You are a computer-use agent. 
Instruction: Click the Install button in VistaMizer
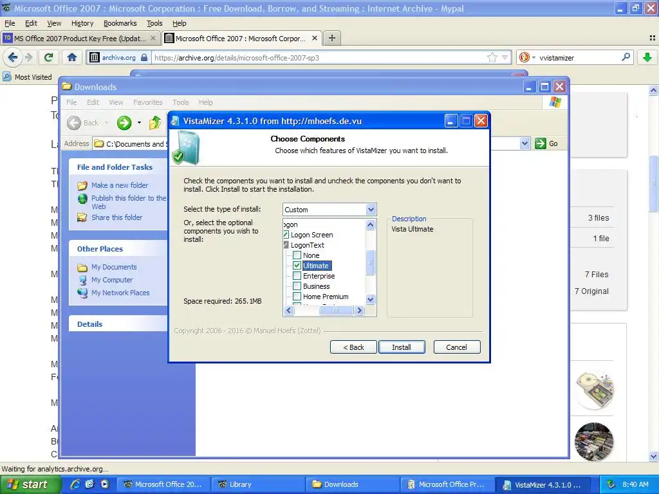(x=402, y=347)
